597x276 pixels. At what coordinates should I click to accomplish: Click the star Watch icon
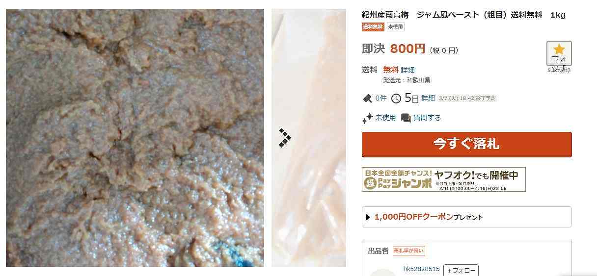[x=559, y=49]
